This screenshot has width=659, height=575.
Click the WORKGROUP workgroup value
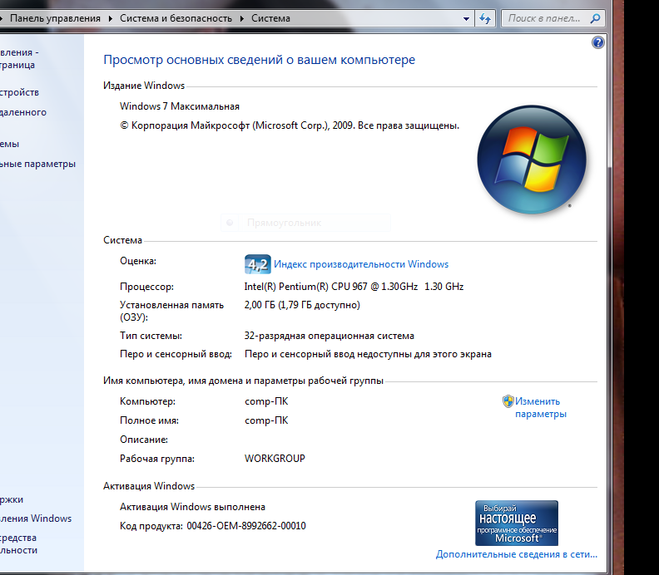point(275,459)
